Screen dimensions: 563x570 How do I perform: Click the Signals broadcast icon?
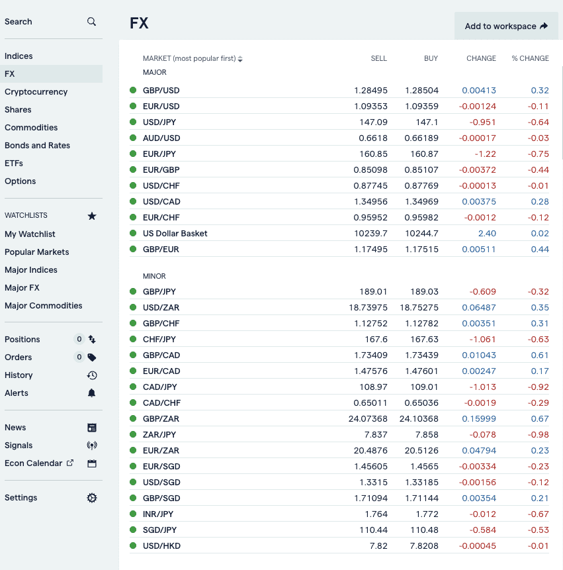[92, 446]
